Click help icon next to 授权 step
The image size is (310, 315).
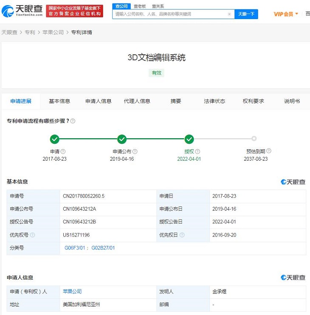tap(197, 151)
